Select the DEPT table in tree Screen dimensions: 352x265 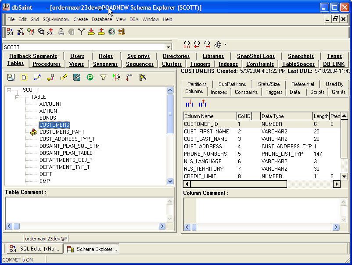[46, 174]
